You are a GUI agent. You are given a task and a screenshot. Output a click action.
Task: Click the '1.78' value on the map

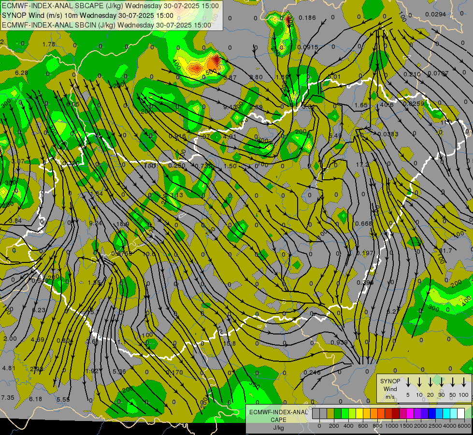tap(49, 44)
